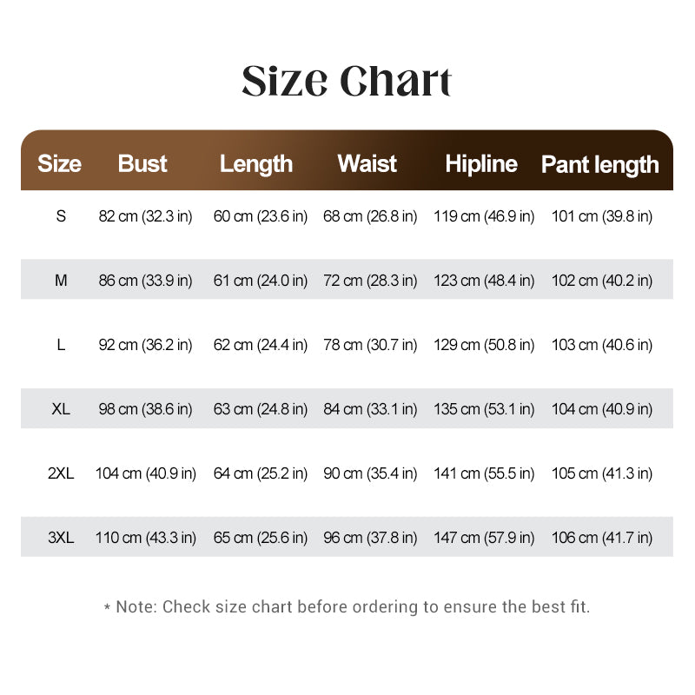Screen dimensions: 695x695
Task: Select the 64 cm length value
Action: (x=260, y=473)
